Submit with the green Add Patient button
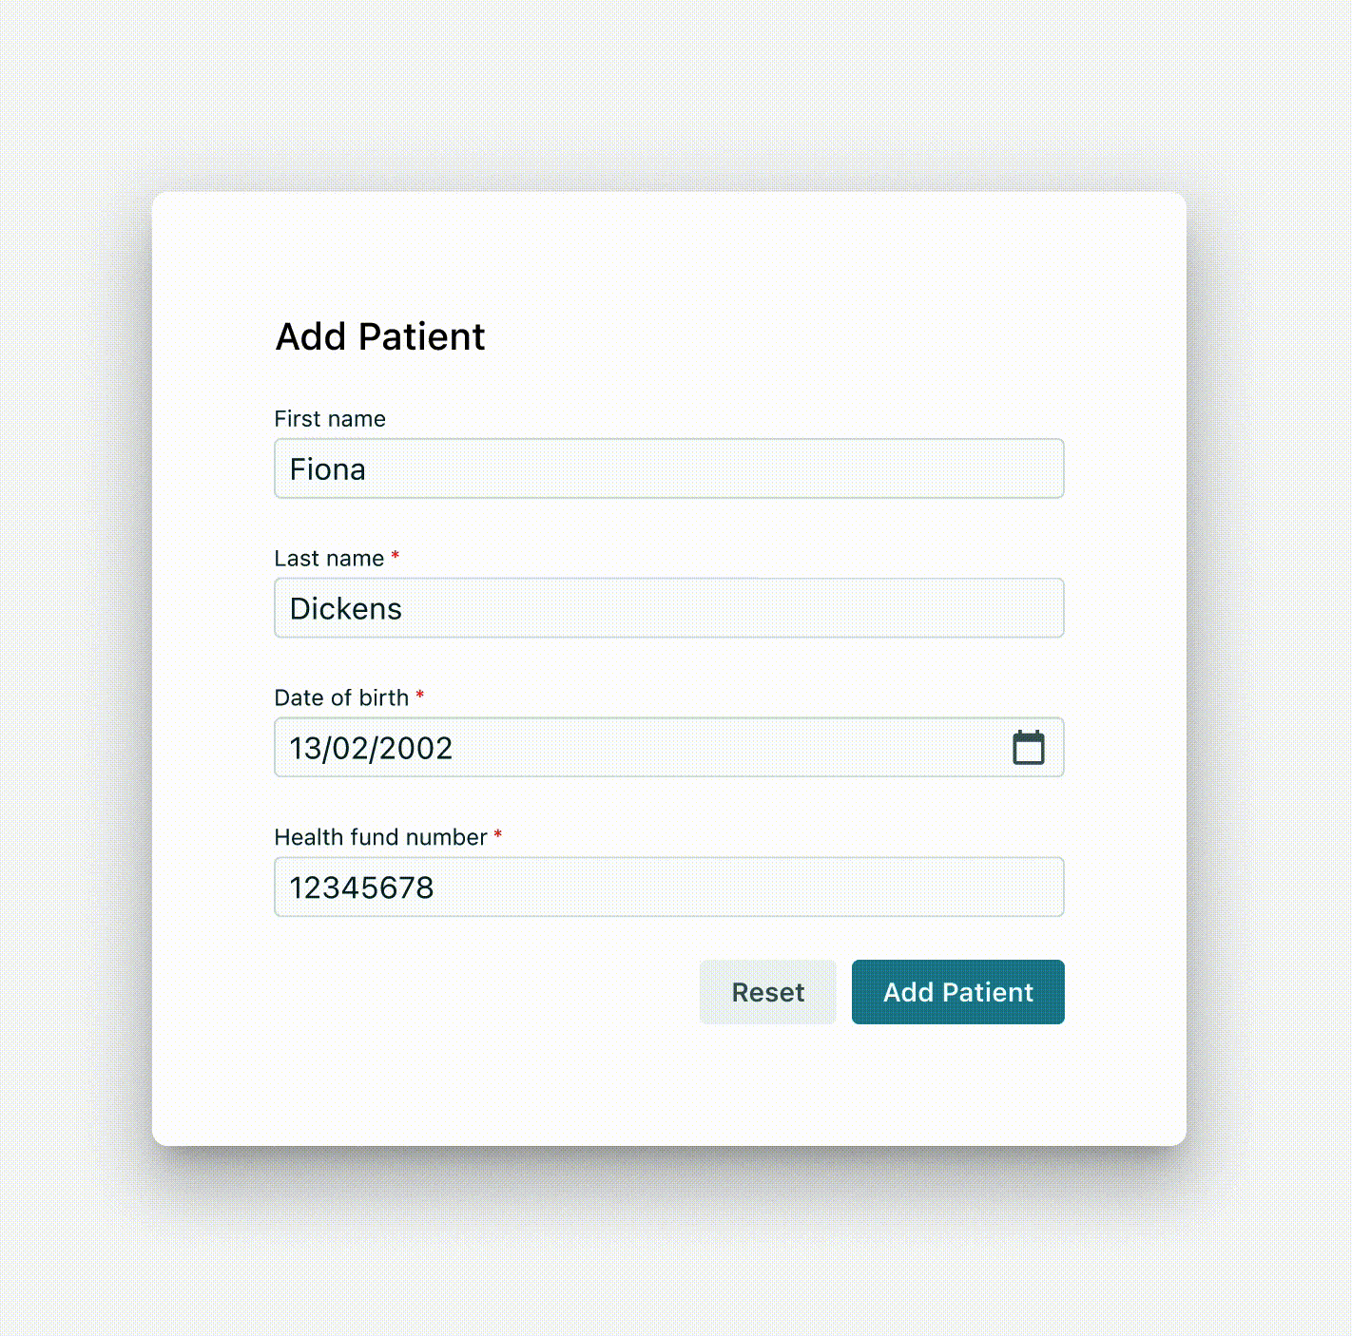The height and width of the screenshot is (1336, 1352). point(957,992)
